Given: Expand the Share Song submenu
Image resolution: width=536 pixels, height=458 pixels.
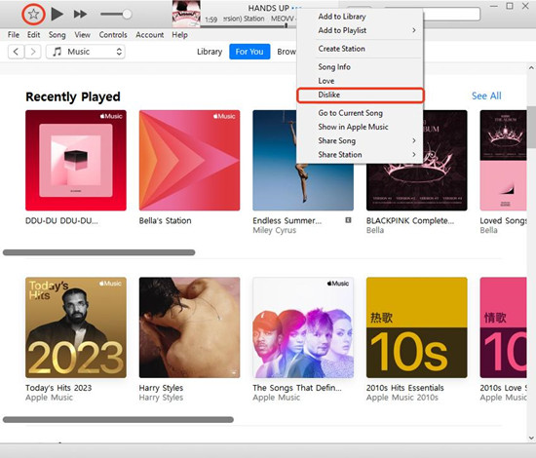Looking at the screenshot, I should (x=360, y=141).
